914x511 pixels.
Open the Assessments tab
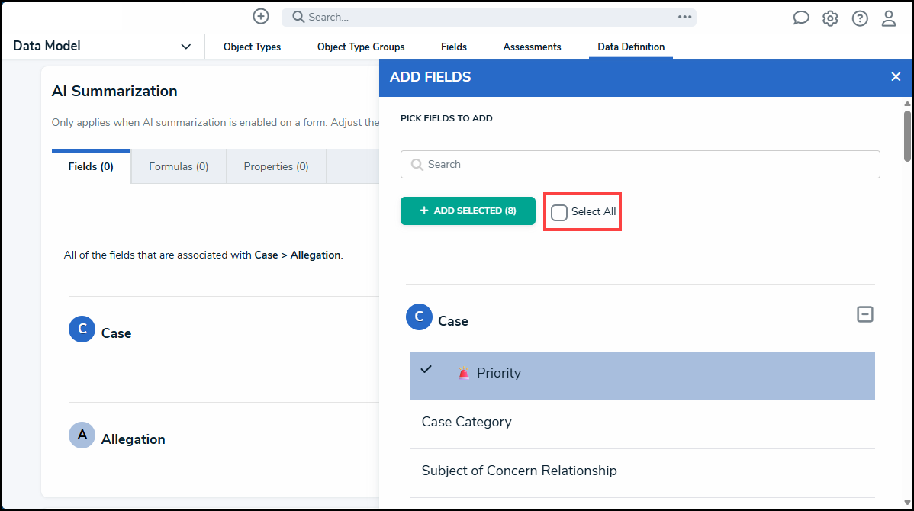pyautogui.click(x=532, y=47)
